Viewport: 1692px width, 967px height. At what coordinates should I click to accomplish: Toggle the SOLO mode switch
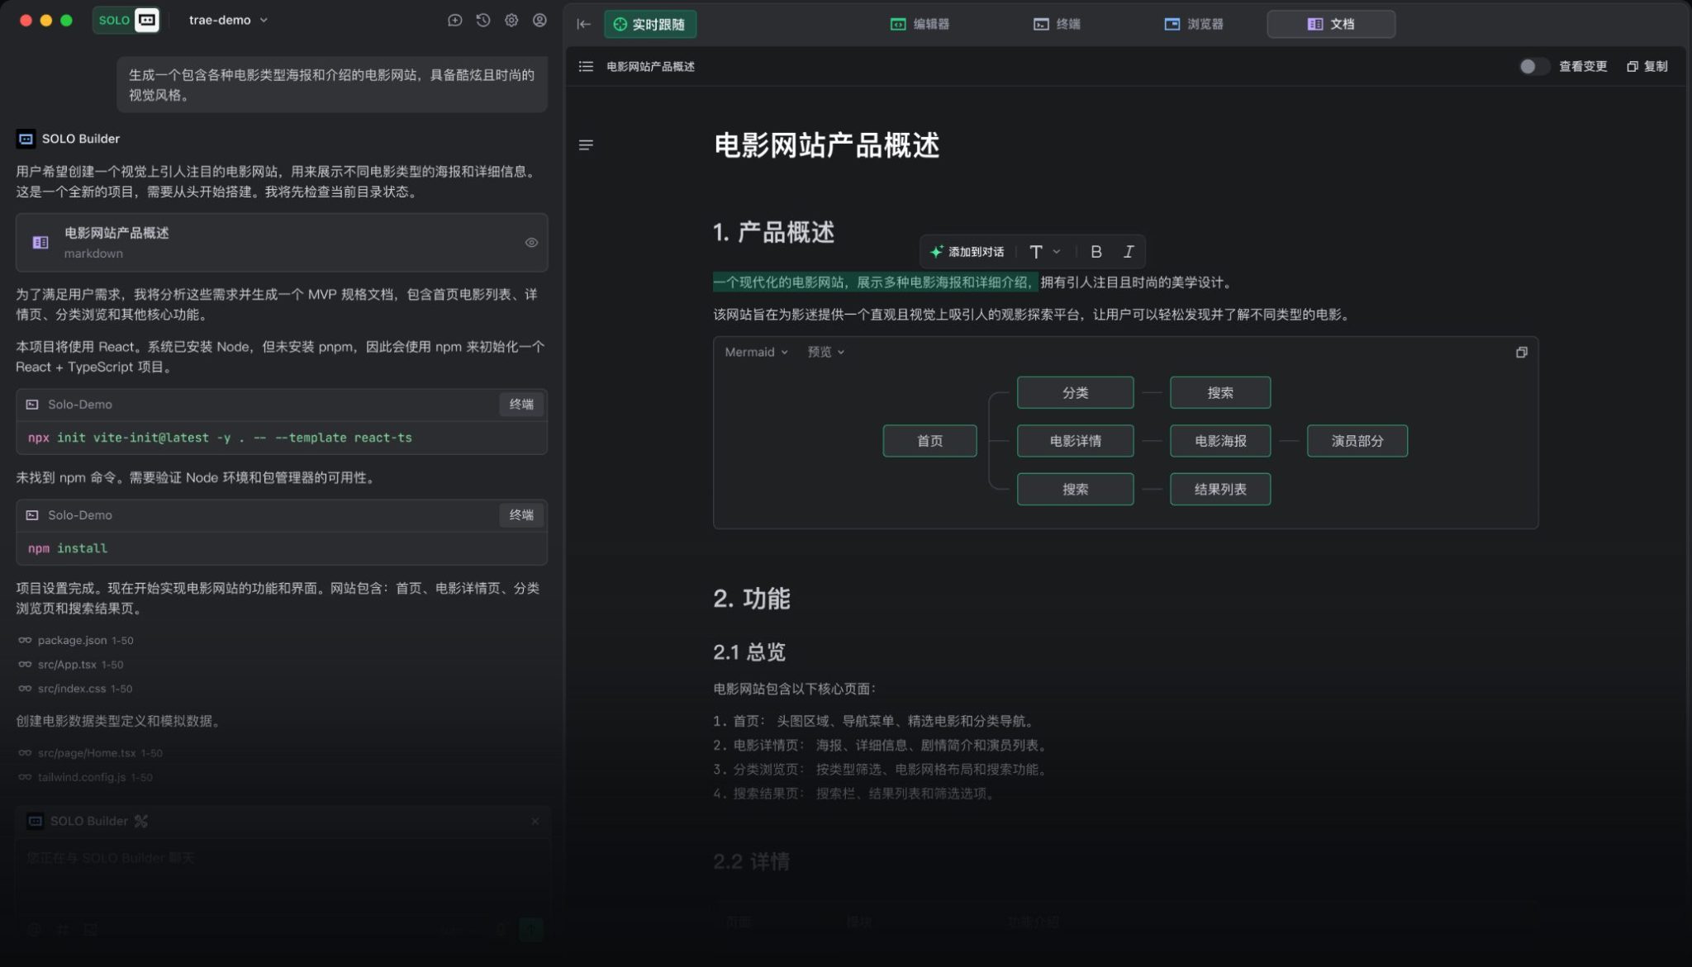tap(126, 20)
